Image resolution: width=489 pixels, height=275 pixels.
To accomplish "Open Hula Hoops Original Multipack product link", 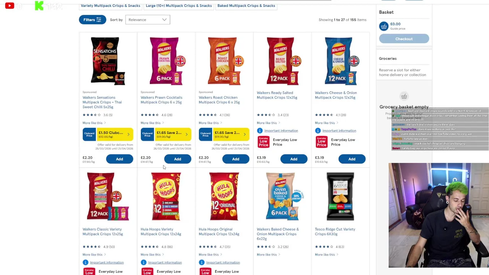I will (219, 231).
